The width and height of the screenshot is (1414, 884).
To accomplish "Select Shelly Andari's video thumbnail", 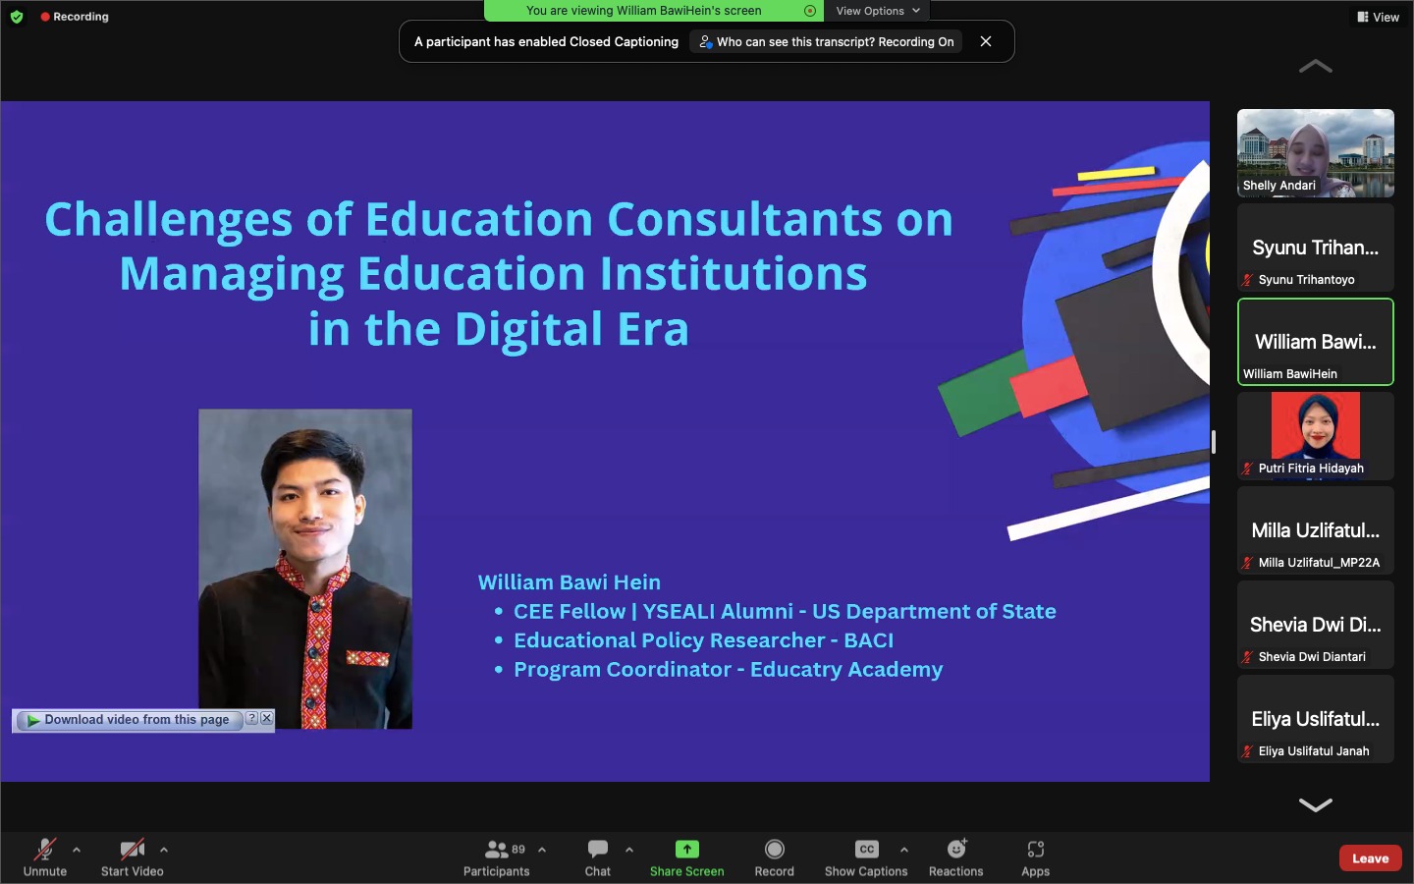I will click(1315, 152).
